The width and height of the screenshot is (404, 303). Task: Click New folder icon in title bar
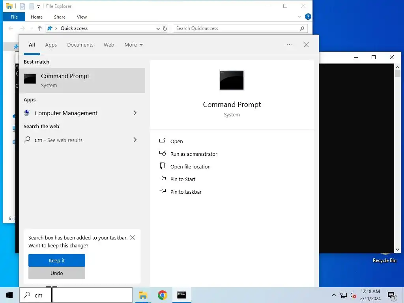[31, 6]
